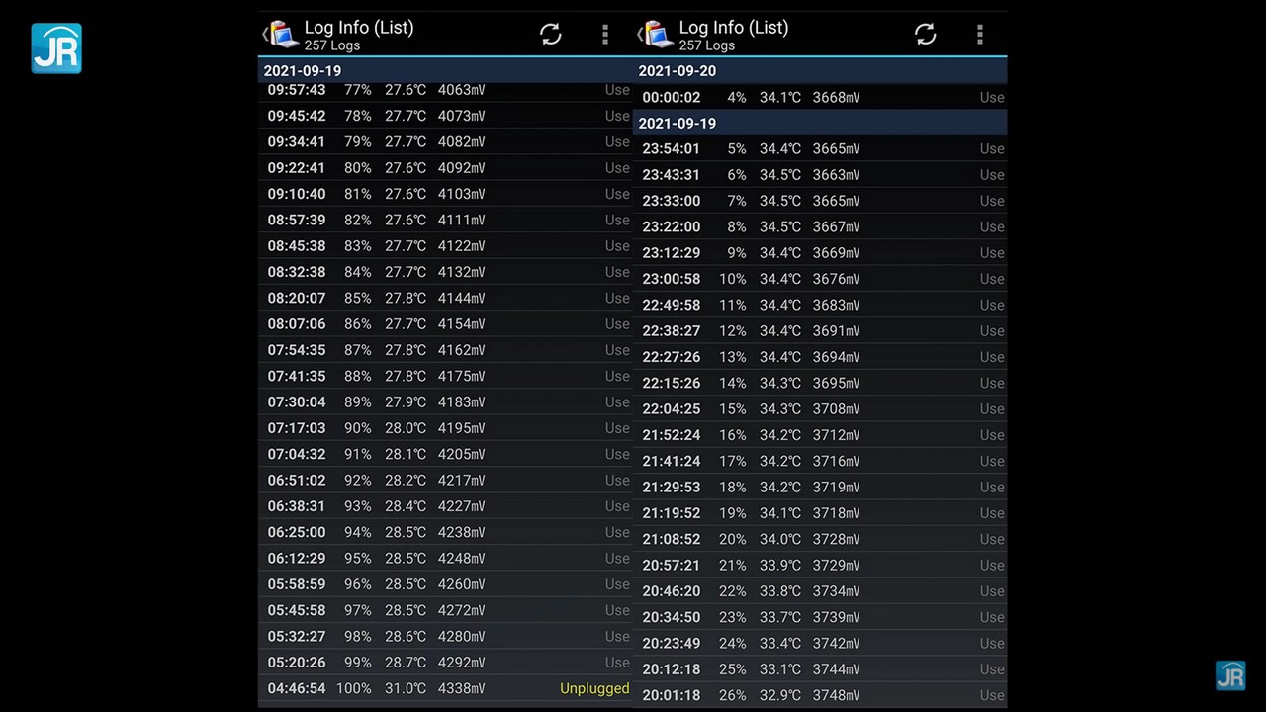Click the left panel 'Log Info (List)' title
Screen dimensions: 1266x712
358,28
